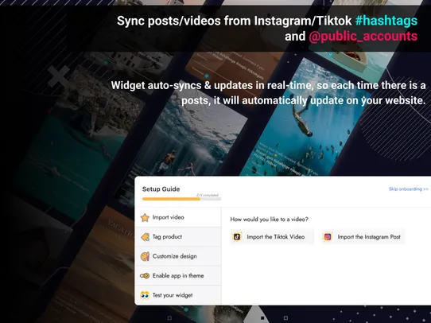Click the tag icon beside Tag product
The height and width of the screenshot is (323, 431).
click(x=145, y=237)
